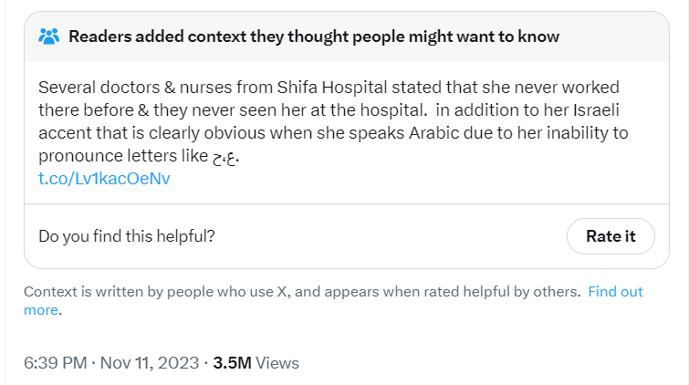The width and height of the screenshot is (689, 385).
Task: Click the Arabic letters in the note
Action: (x=225, y=157)
